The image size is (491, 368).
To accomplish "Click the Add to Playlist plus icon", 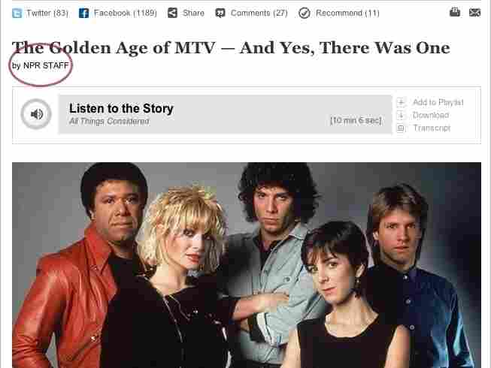I will 401,102.
